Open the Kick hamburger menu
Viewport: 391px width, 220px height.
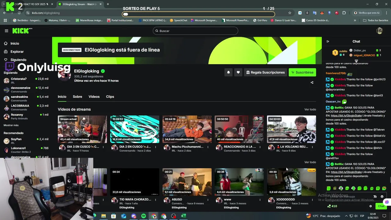coord(6,31)
